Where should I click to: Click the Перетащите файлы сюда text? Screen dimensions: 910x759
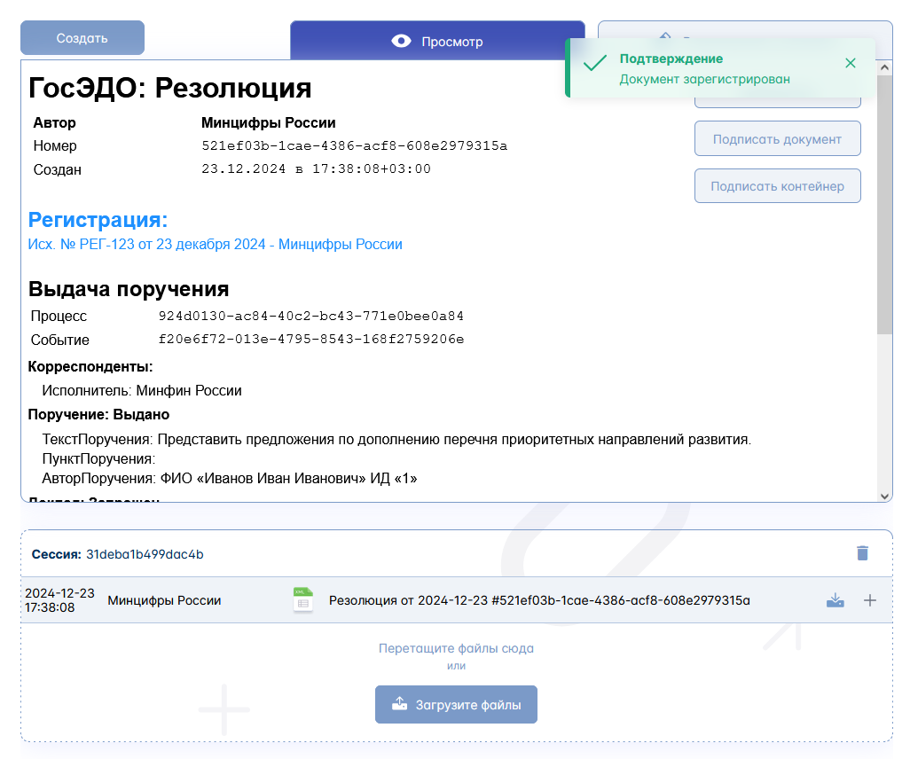tap(456, 648)
